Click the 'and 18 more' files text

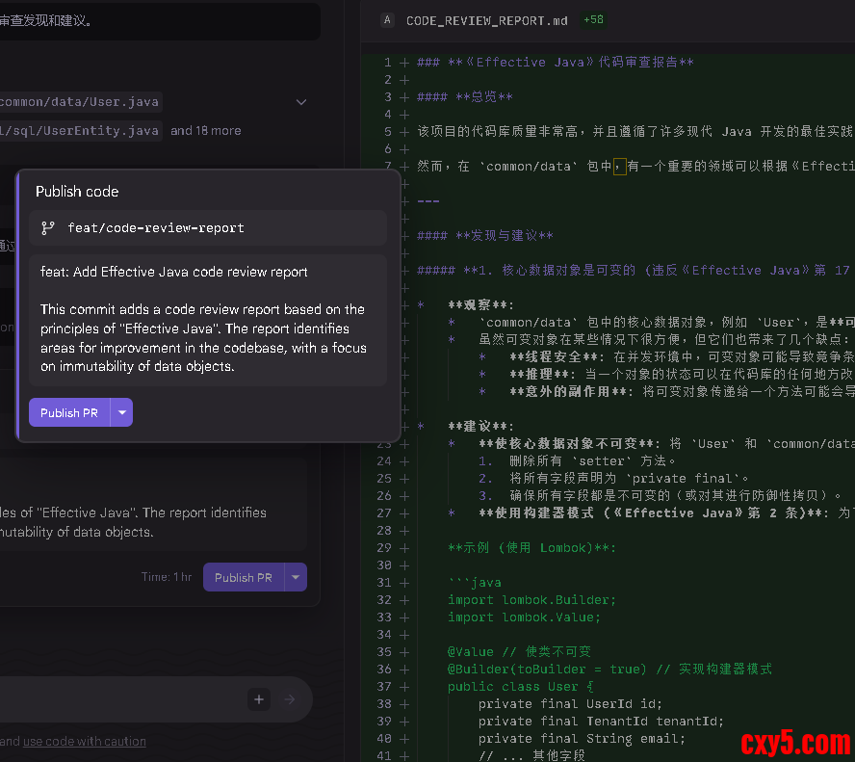[x=206, y=131]
